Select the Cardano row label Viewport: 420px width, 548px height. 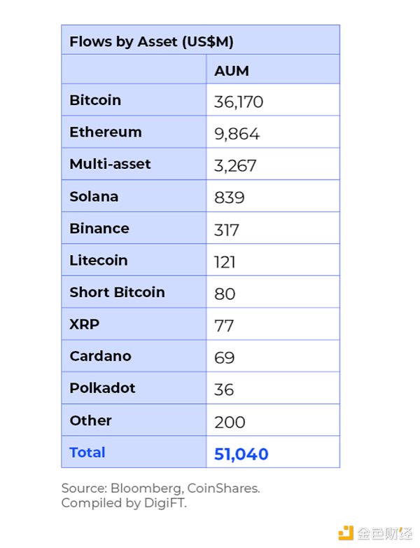click(x=100, y=356)
